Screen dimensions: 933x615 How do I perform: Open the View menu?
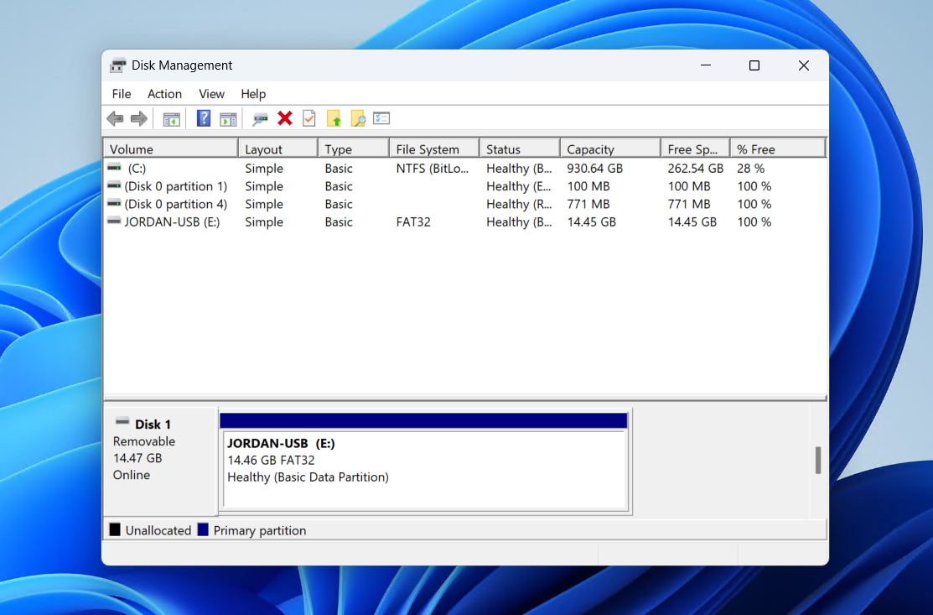(211, 93)
